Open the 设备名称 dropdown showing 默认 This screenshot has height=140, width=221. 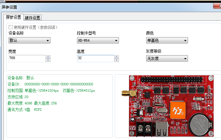point(29,40)
